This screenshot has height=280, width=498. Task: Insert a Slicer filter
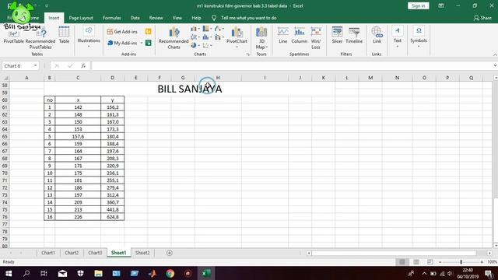[337, 35]
